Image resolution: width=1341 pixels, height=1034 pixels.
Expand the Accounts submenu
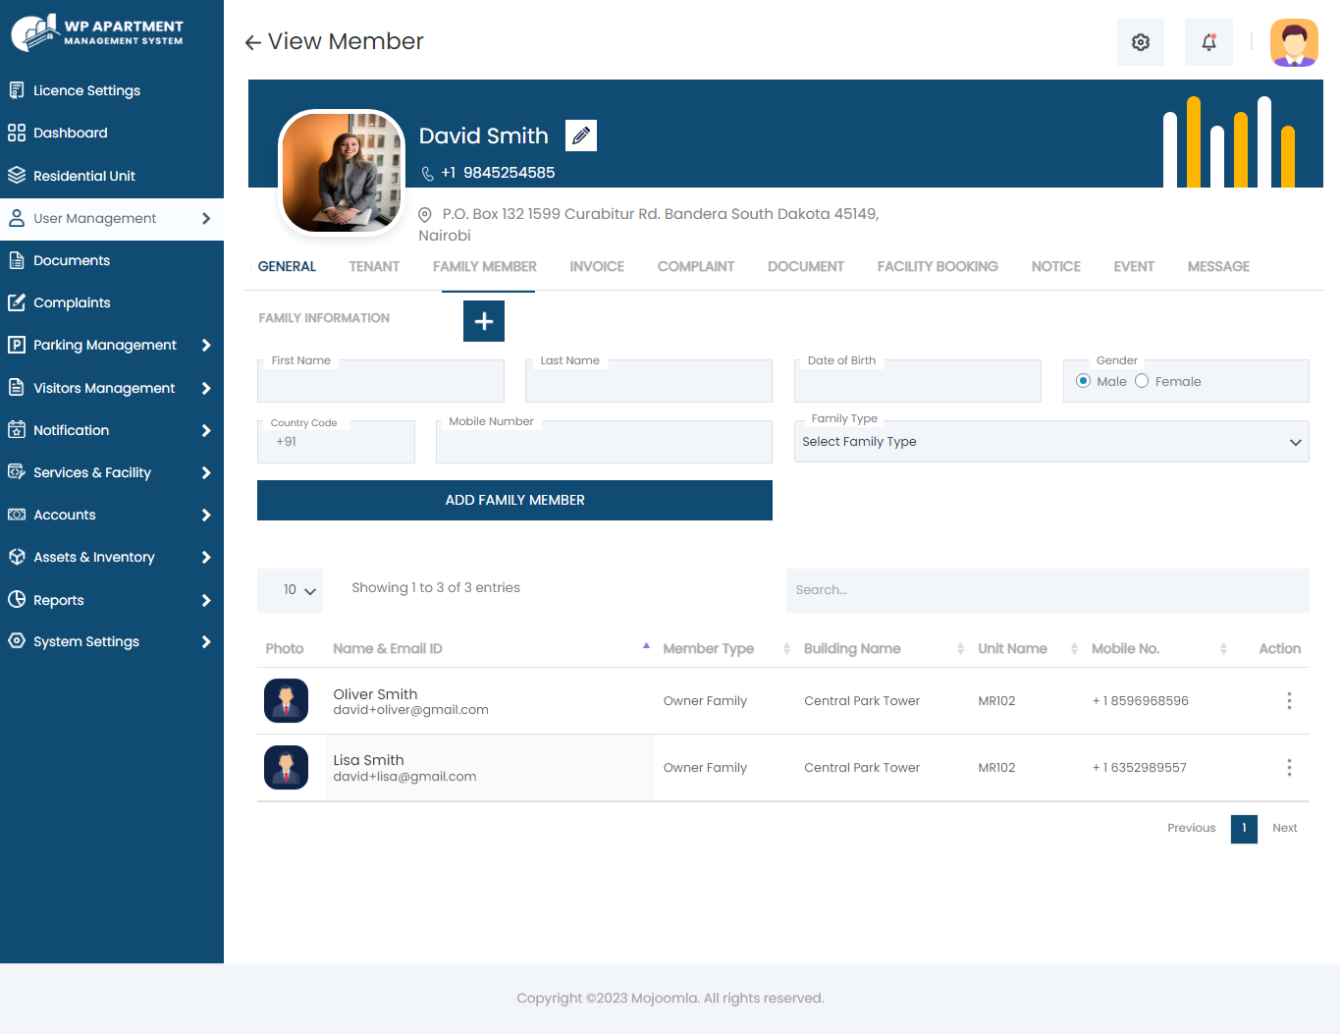click(x=206, y=515)
